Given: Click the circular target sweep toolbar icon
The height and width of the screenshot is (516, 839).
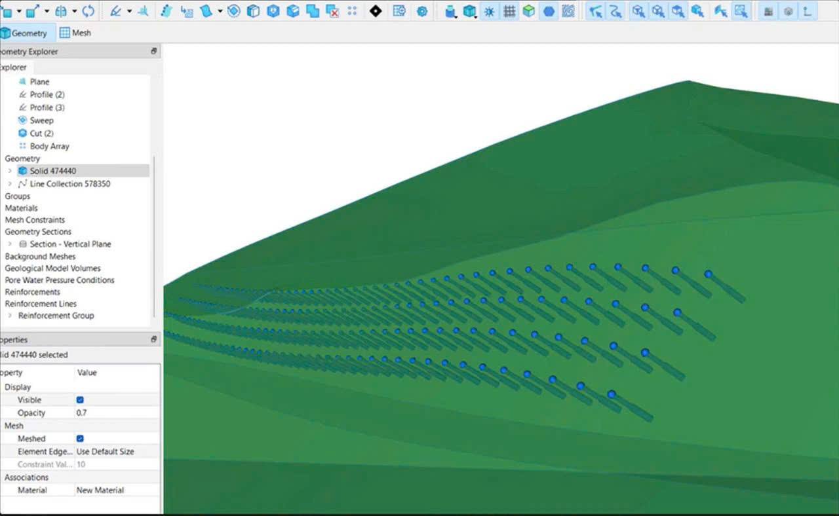Looking at the screenshot, I should click(233, 10).
